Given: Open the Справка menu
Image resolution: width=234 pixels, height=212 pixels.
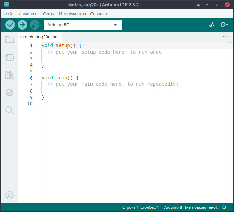Looking at the screenshot, I should [x=99, y=14].
